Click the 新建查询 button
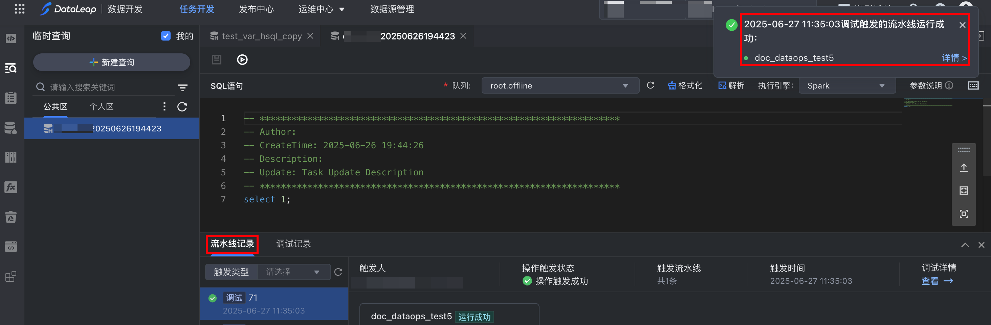 pos(112,62)
